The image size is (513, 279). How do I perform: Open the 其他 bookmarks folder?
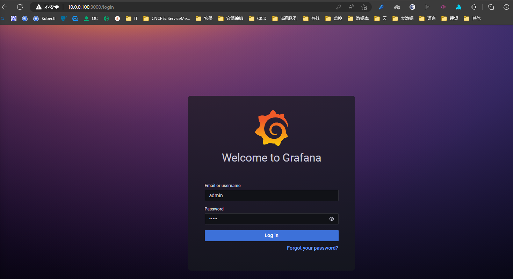pyautogui.click(x=472, y=19)
